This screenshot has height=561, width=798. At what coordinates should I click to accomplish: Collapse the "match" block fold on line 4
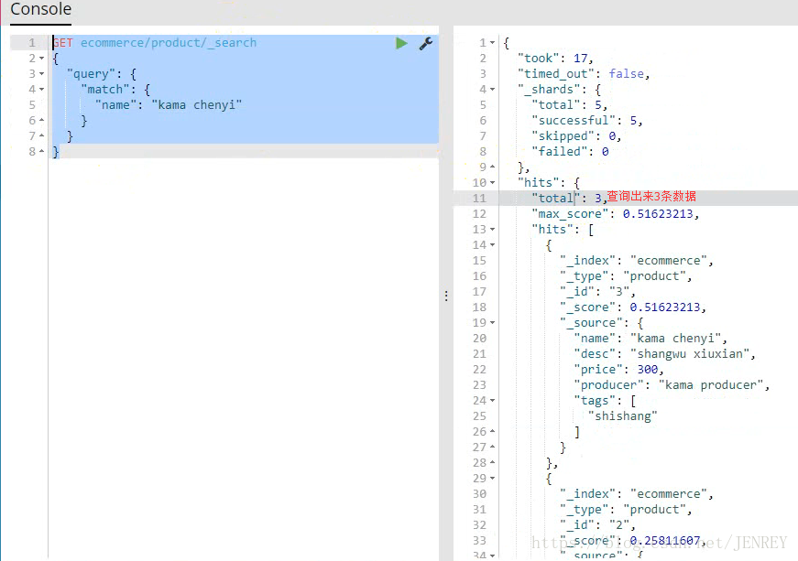pyautogui.click(x=42, y=90)
